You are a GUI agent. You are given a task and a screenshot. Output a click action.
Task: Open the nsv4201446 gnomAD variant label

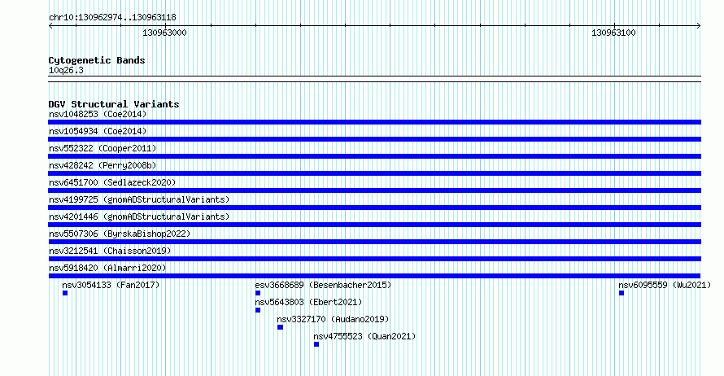(139, 216)
